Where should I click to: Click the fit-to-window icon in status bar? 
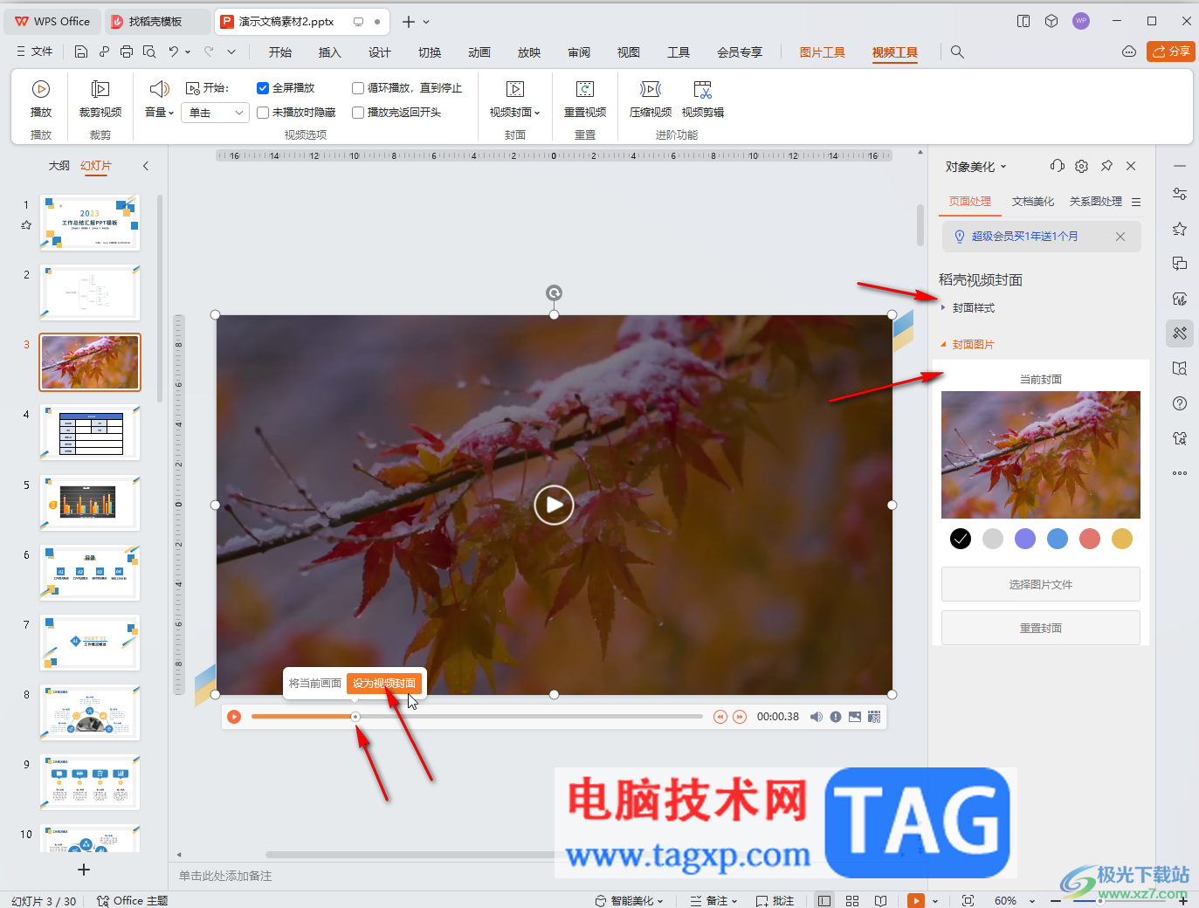pyautogui.click(x=968, y=900)
